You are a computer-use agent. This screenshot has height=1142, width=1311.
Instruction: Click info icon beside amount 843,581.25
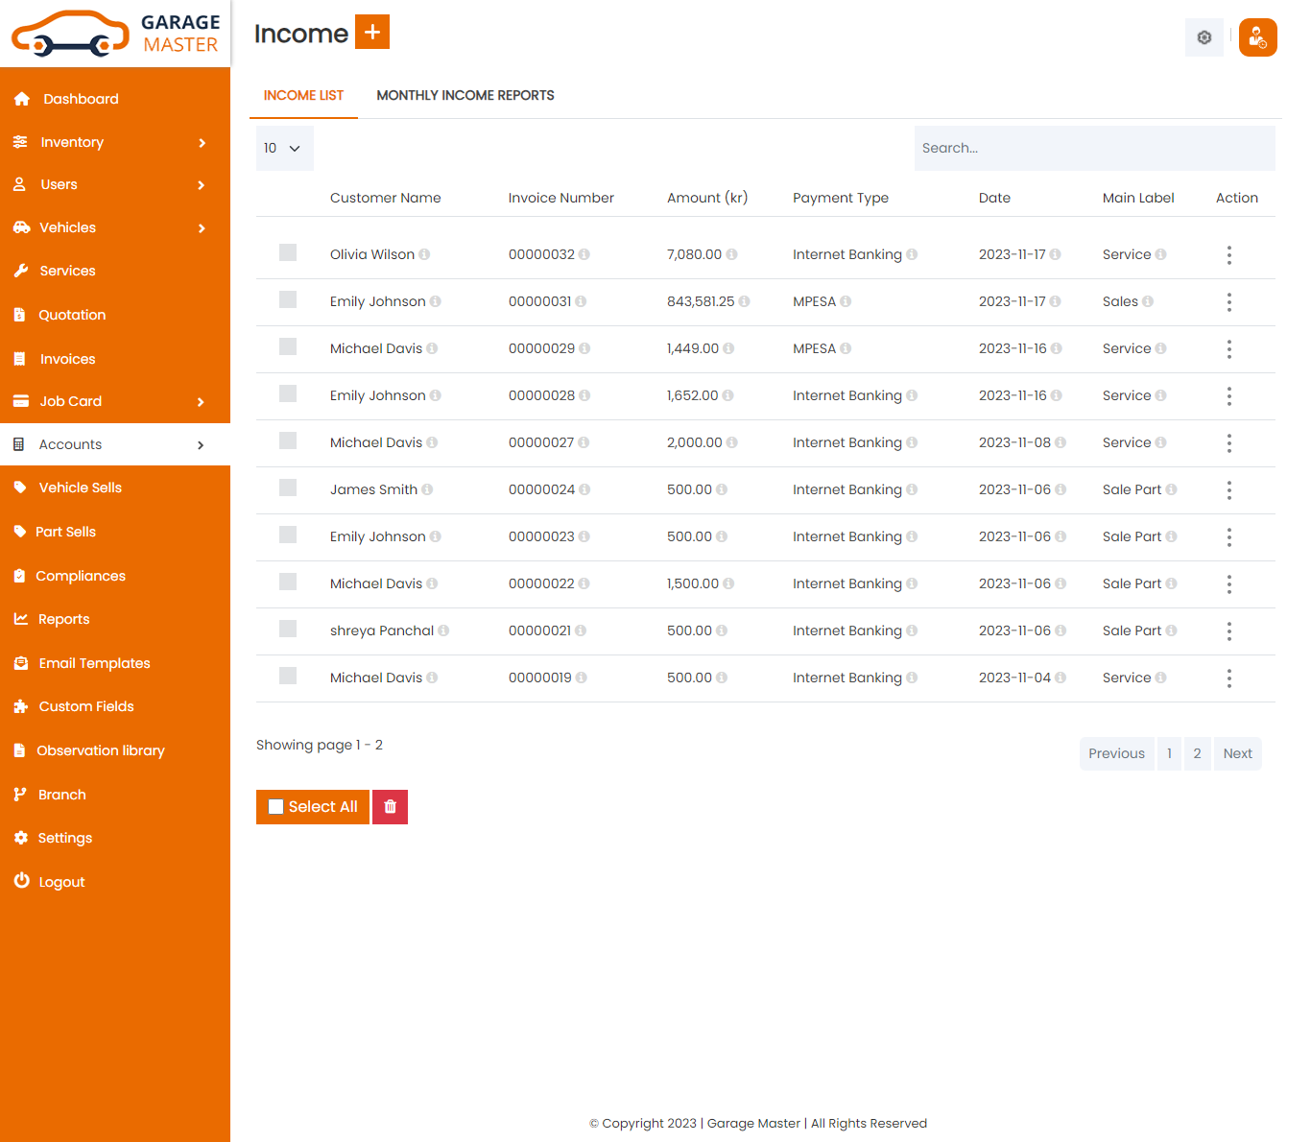coord(745,301)
